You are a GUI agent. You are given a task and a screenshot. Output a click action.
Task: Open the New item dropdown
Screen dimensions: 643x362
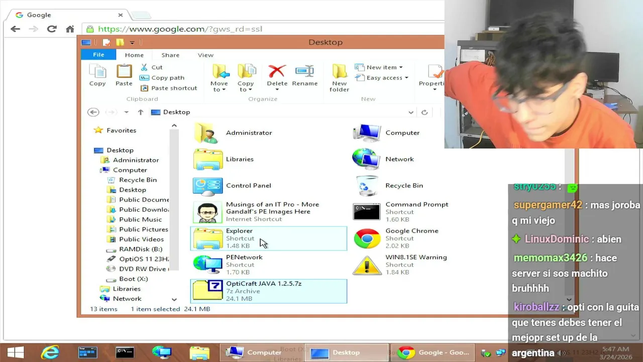coord(379,67)
